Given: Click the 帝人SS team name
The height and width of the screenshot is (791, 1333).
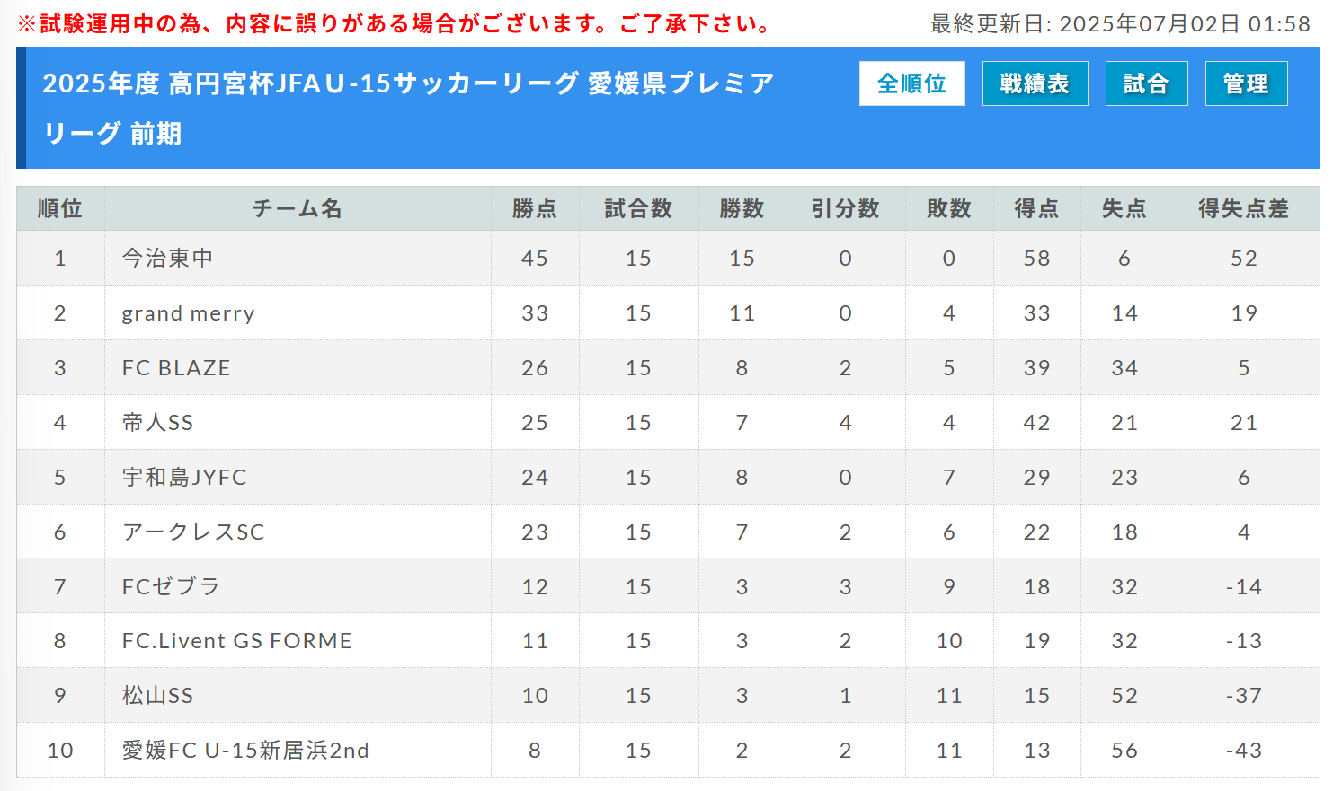Looking at the screenshot, I should (x=157, y=423).
